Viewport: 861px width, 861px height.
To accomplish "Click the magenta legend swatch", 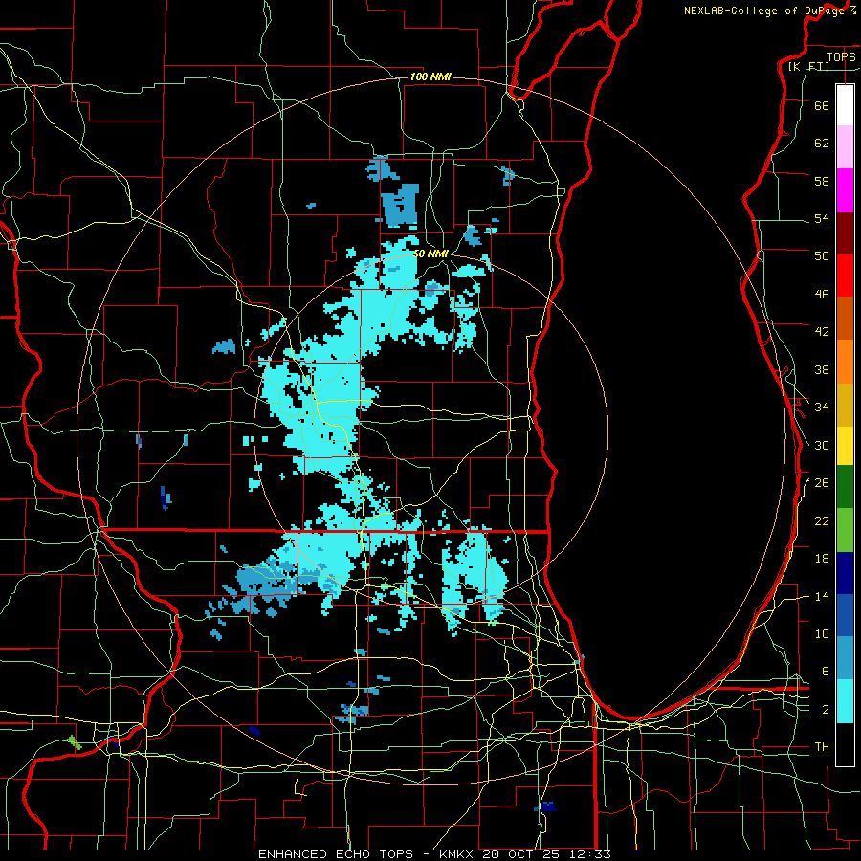I will [845, 190].
